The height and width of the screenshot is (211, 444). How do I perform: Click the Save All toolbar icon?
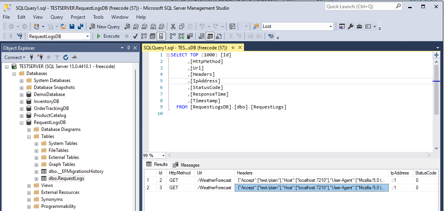(x=81, y=26)
